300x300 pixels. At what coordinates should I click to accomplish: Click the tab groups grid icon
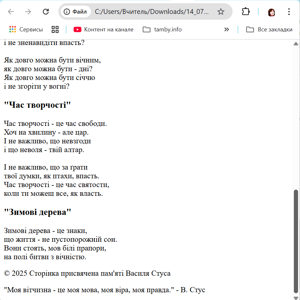click(55, 29)
